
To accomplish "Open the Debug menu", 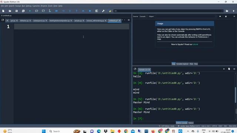I will pos(29,6).
